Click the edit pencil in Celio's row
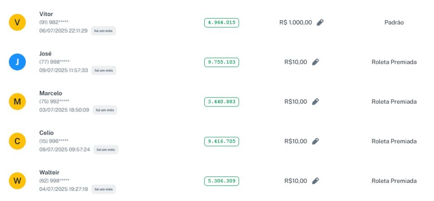The image size is (434, 201). pyautogui.click(x=315, y=141)
